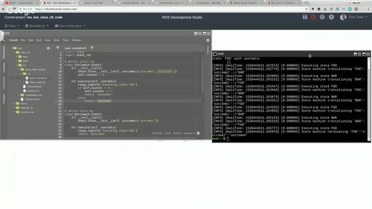The height and width of the screenshot is (209, 372).
Task: Open the Outline panel tab on right
Action: coord(208,50)
